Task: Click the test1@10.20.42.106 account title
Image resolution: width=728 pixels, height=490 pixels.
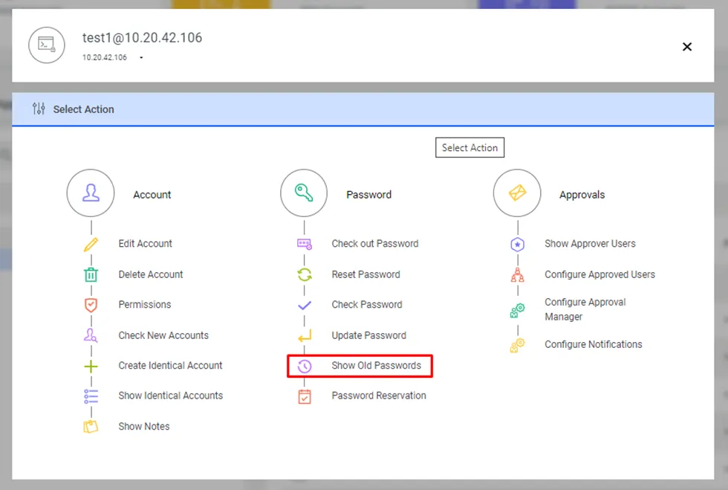Action: coord(143,38)
